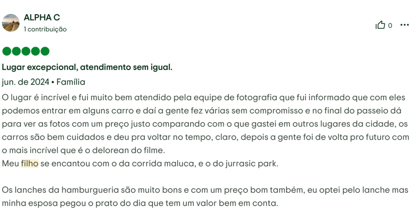Click the review title "Lugar excepcional, atendimento sem igual."
The height and width of the screenshot is (212, 419).
(87, 67)
